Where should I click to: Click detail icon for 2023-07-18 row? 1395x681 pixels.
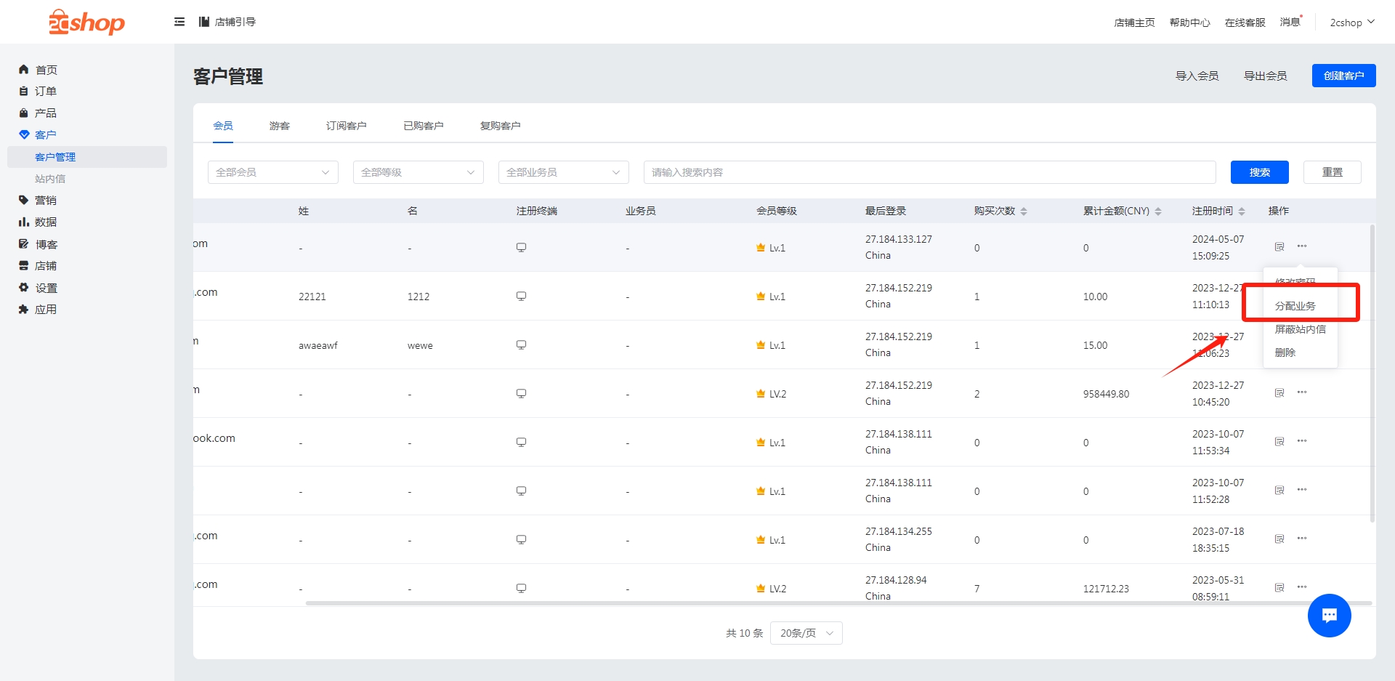tap(1279, 539)
